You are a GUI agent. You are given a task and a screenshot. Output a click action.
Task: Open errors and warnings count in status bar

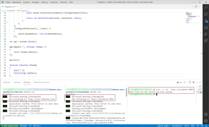(x=37, y=126)
